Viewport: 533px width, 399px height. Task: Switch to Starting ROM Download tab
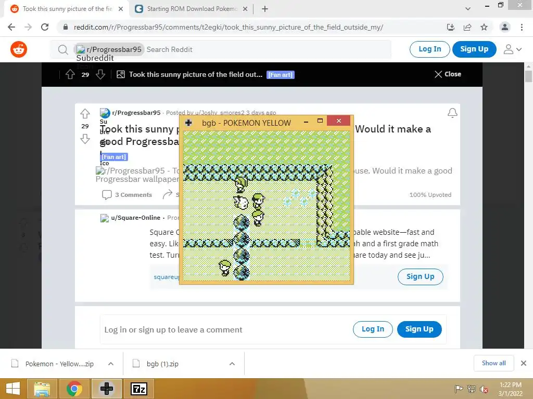pos(192,9)
